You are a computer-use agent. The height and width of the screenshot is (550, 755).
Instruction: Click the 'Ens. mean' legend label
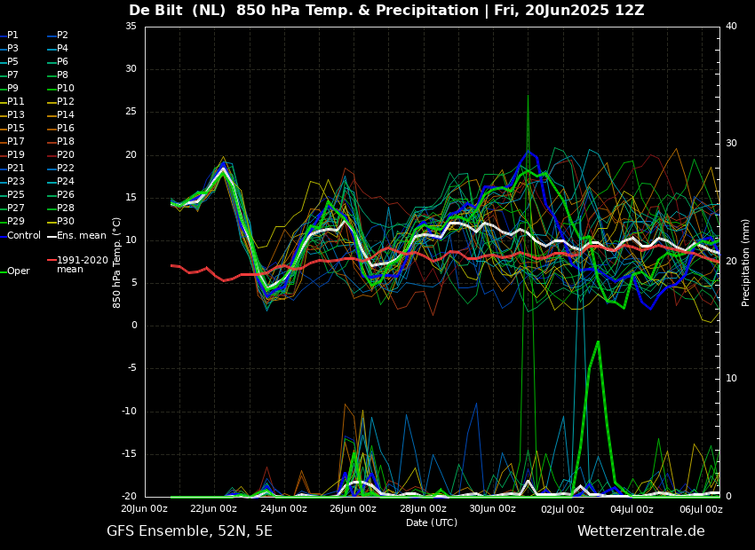click(82, 236)
